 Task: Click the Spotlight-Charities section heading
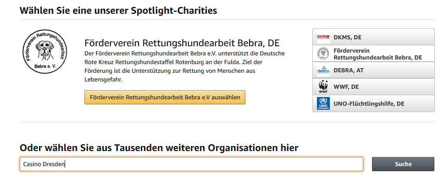coord(118,11)
